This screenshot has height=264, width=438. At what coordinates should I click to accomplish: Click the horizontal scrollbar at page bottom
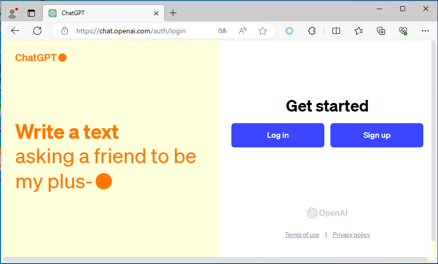click(215, 258)
